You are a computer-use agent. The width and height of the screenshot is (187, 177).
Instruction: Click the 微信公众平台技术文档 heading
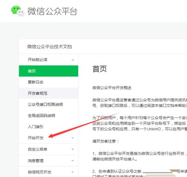pos(50,47)
